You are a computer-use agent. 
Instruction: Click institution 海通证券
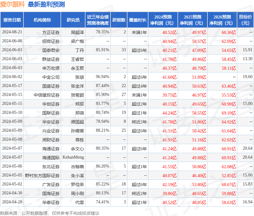pyautogui.click(x=51, y=149)
